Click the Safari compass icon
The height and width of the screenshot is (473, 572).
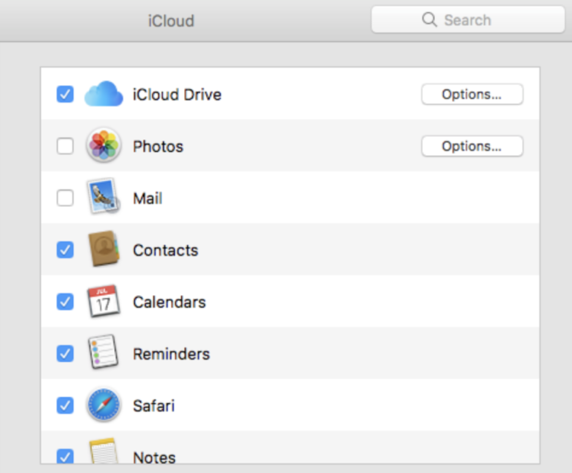[x=104, y=404]
